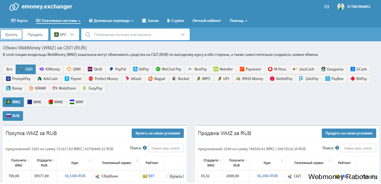Select the Все filter tab

tap(9, 69)
